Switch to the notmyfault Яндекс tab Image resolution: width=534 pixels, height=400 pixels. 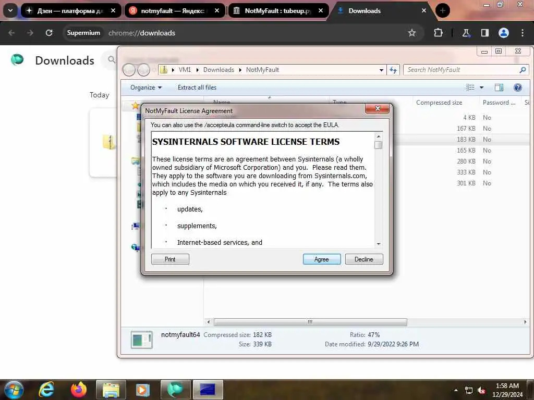click(174, 10)
